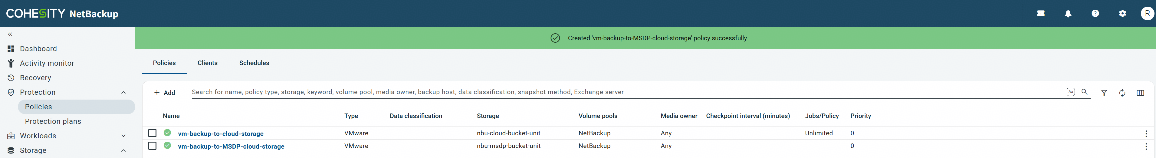Collapse the Storage section chevron
The width and height of the screenshot is (1156, 158).
pyautogui.click(x=123, y=151)
